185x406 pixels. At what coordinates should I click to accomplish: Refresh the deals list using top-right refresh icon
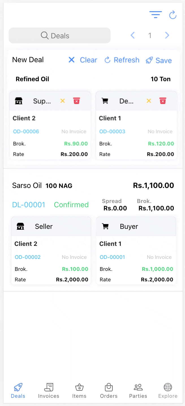(173, 15)
